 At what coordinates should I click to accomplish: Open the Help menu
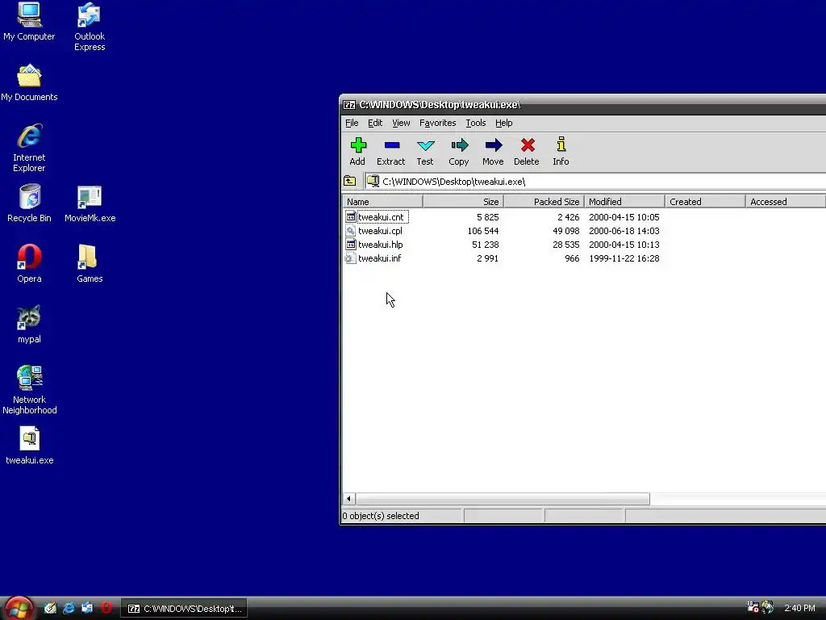click(503, 123)
